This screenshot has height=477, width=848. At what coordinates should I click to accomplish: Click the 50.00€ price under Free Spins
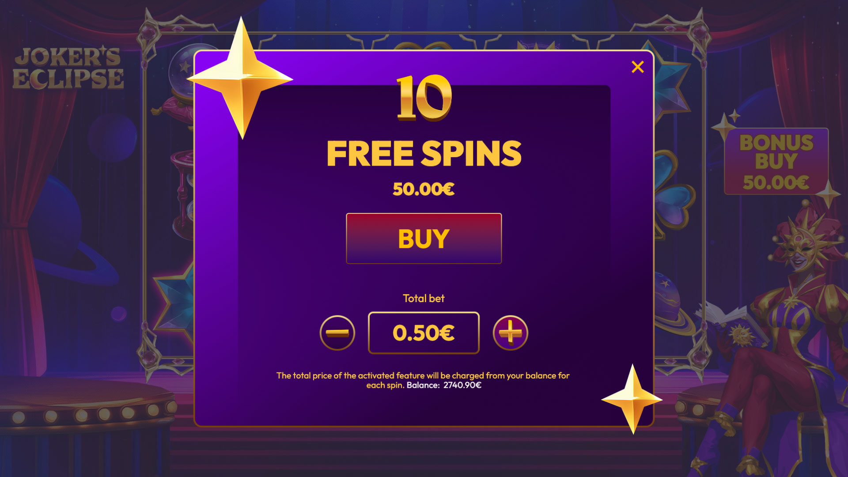tap(424, 189)
